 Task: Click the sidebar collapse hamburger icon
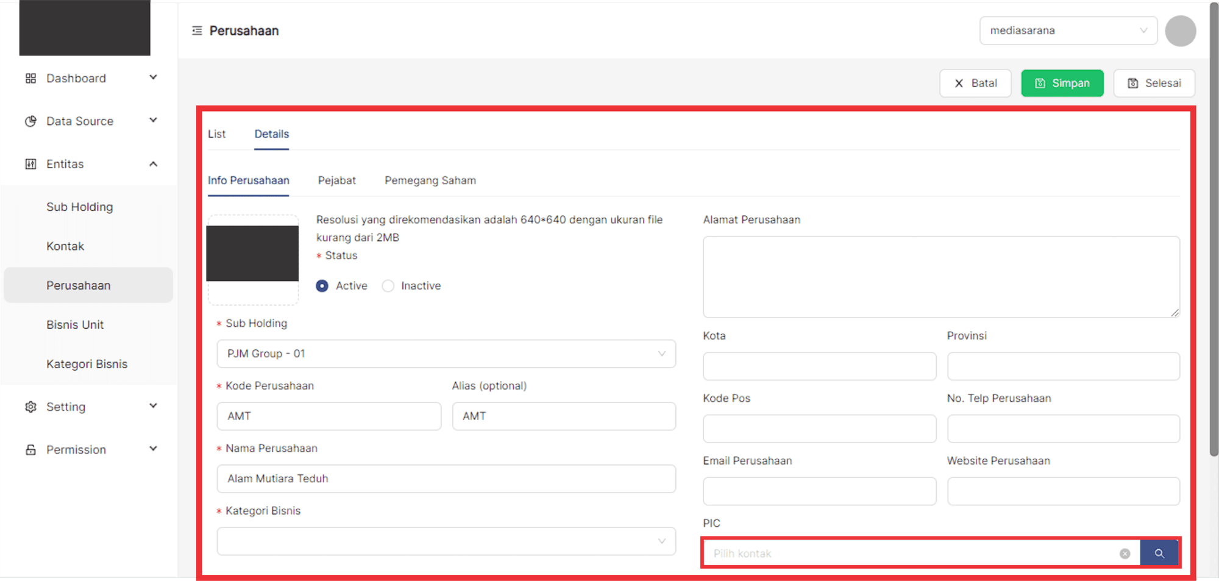coord(197,30)
